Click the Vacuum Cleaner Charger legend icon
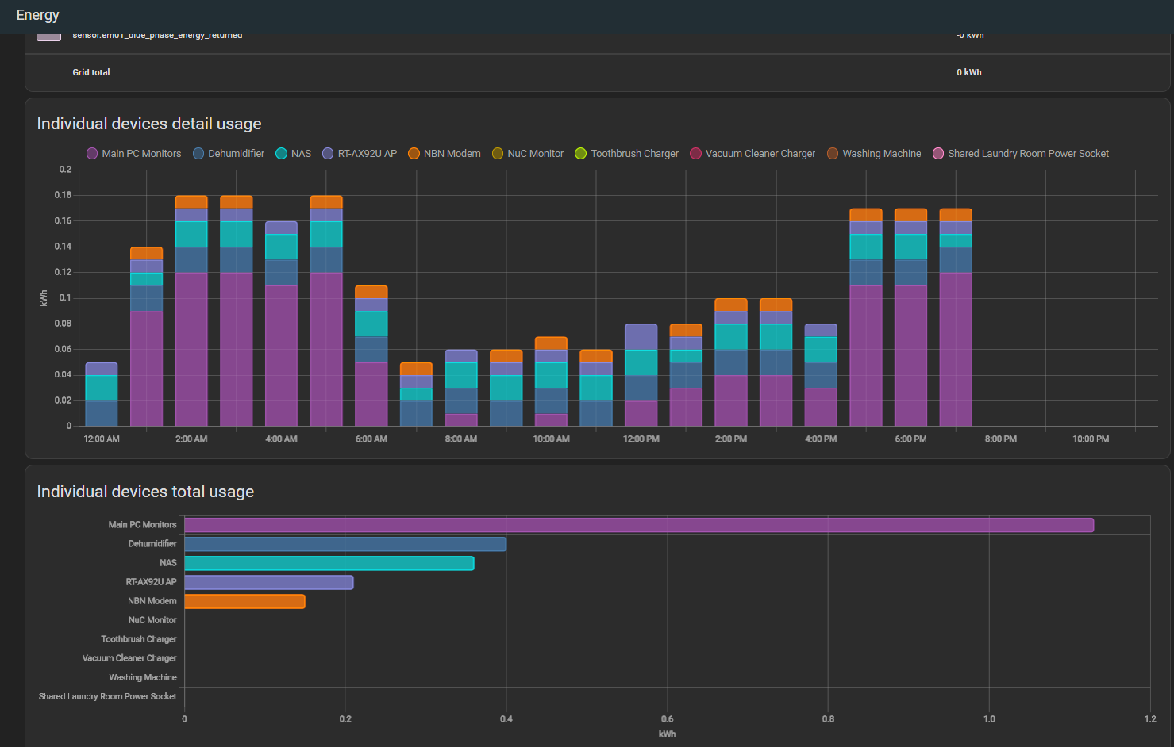Screen dimensions: 1174x747 click(x=695, y=153)
